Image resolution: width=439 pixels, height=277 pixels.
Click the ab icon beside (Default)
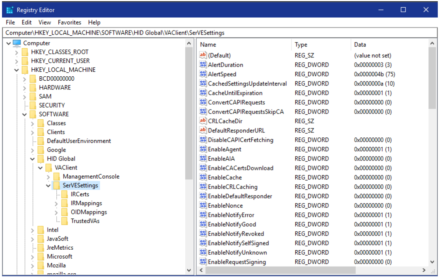click(x=202, y=55)
